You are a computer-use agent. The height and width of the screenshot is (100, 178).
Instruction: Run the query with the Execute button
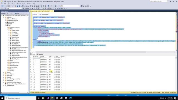click(x=26, y=8)
